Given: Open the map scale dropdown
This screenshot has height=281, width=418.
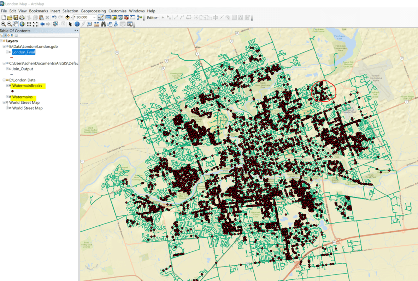Looking at the screenshot, I should pyautogui.click(x=94, y=18).
